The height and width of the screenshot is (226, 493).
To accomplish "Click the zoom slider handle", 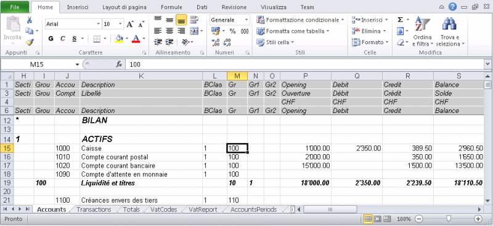I will point(449,218).
